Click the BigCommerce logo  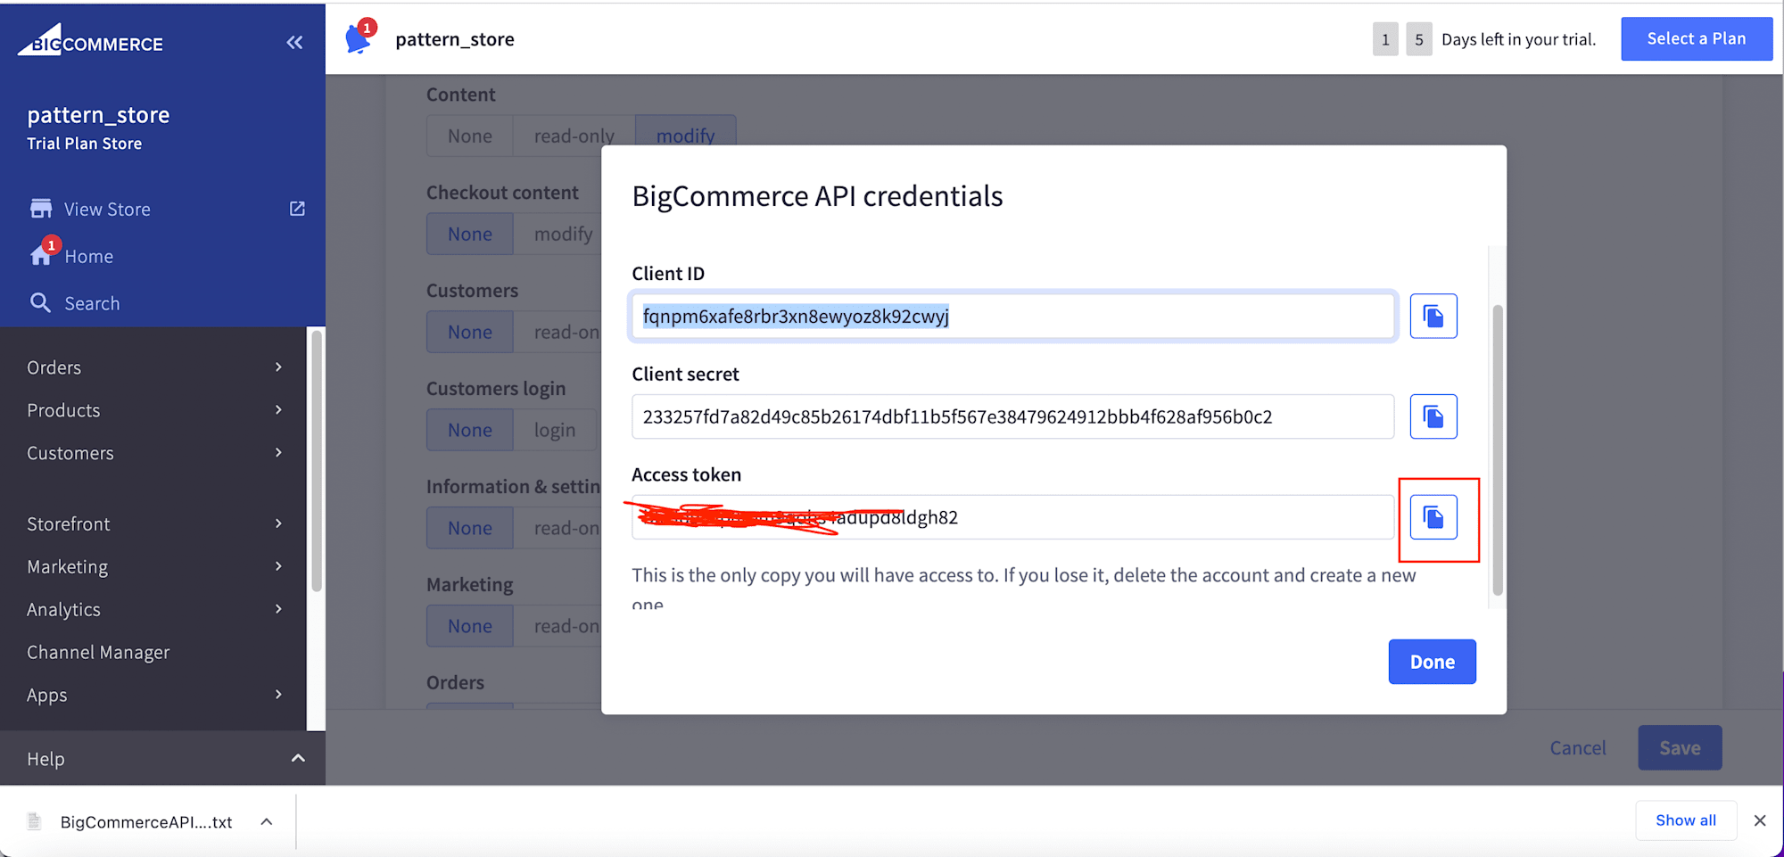point(91,41)
